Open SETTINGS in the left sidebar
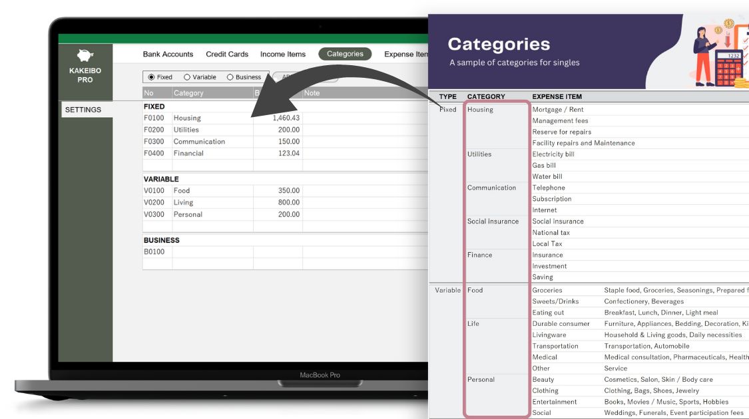 point(84,110)
